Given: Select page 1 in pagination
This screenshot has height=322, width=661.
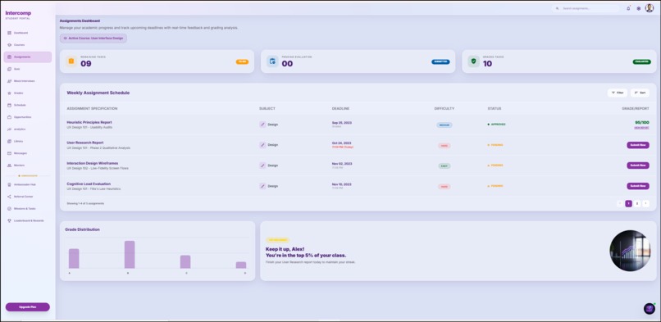Looking at the screenshot, I should (x=628, y=204).
